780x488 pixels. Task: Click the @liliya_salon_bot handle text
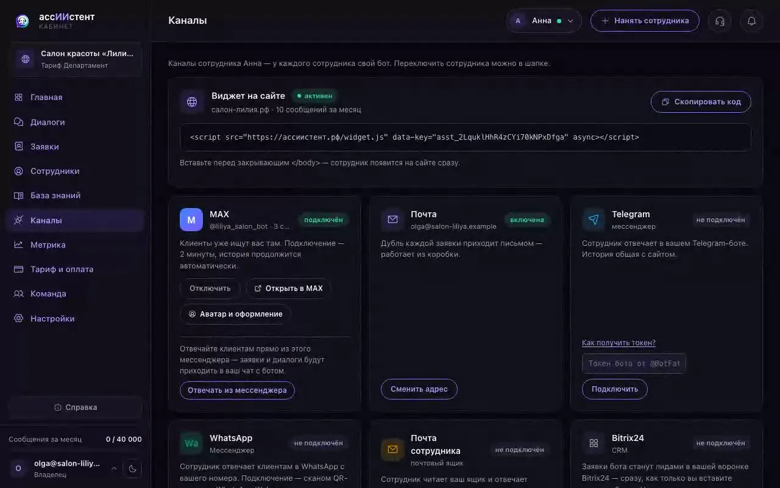click(x=238, y=226)
